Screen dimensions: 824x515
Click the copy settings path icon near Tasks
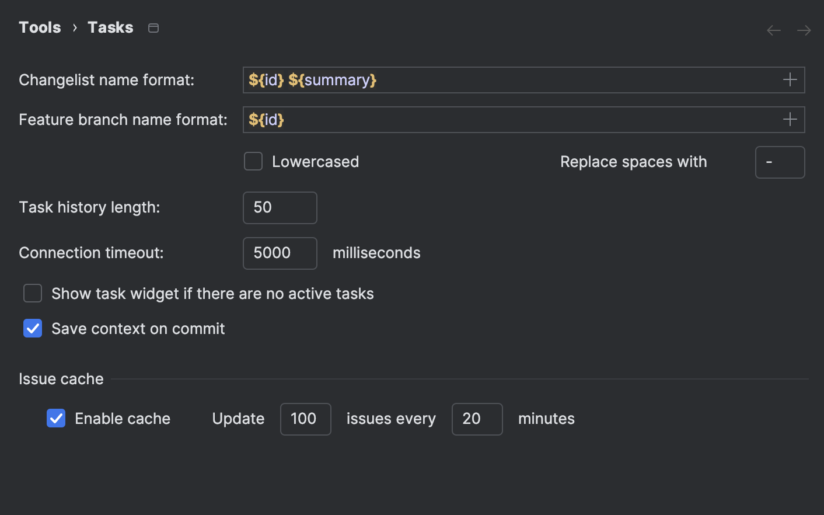tap(153, 27)
